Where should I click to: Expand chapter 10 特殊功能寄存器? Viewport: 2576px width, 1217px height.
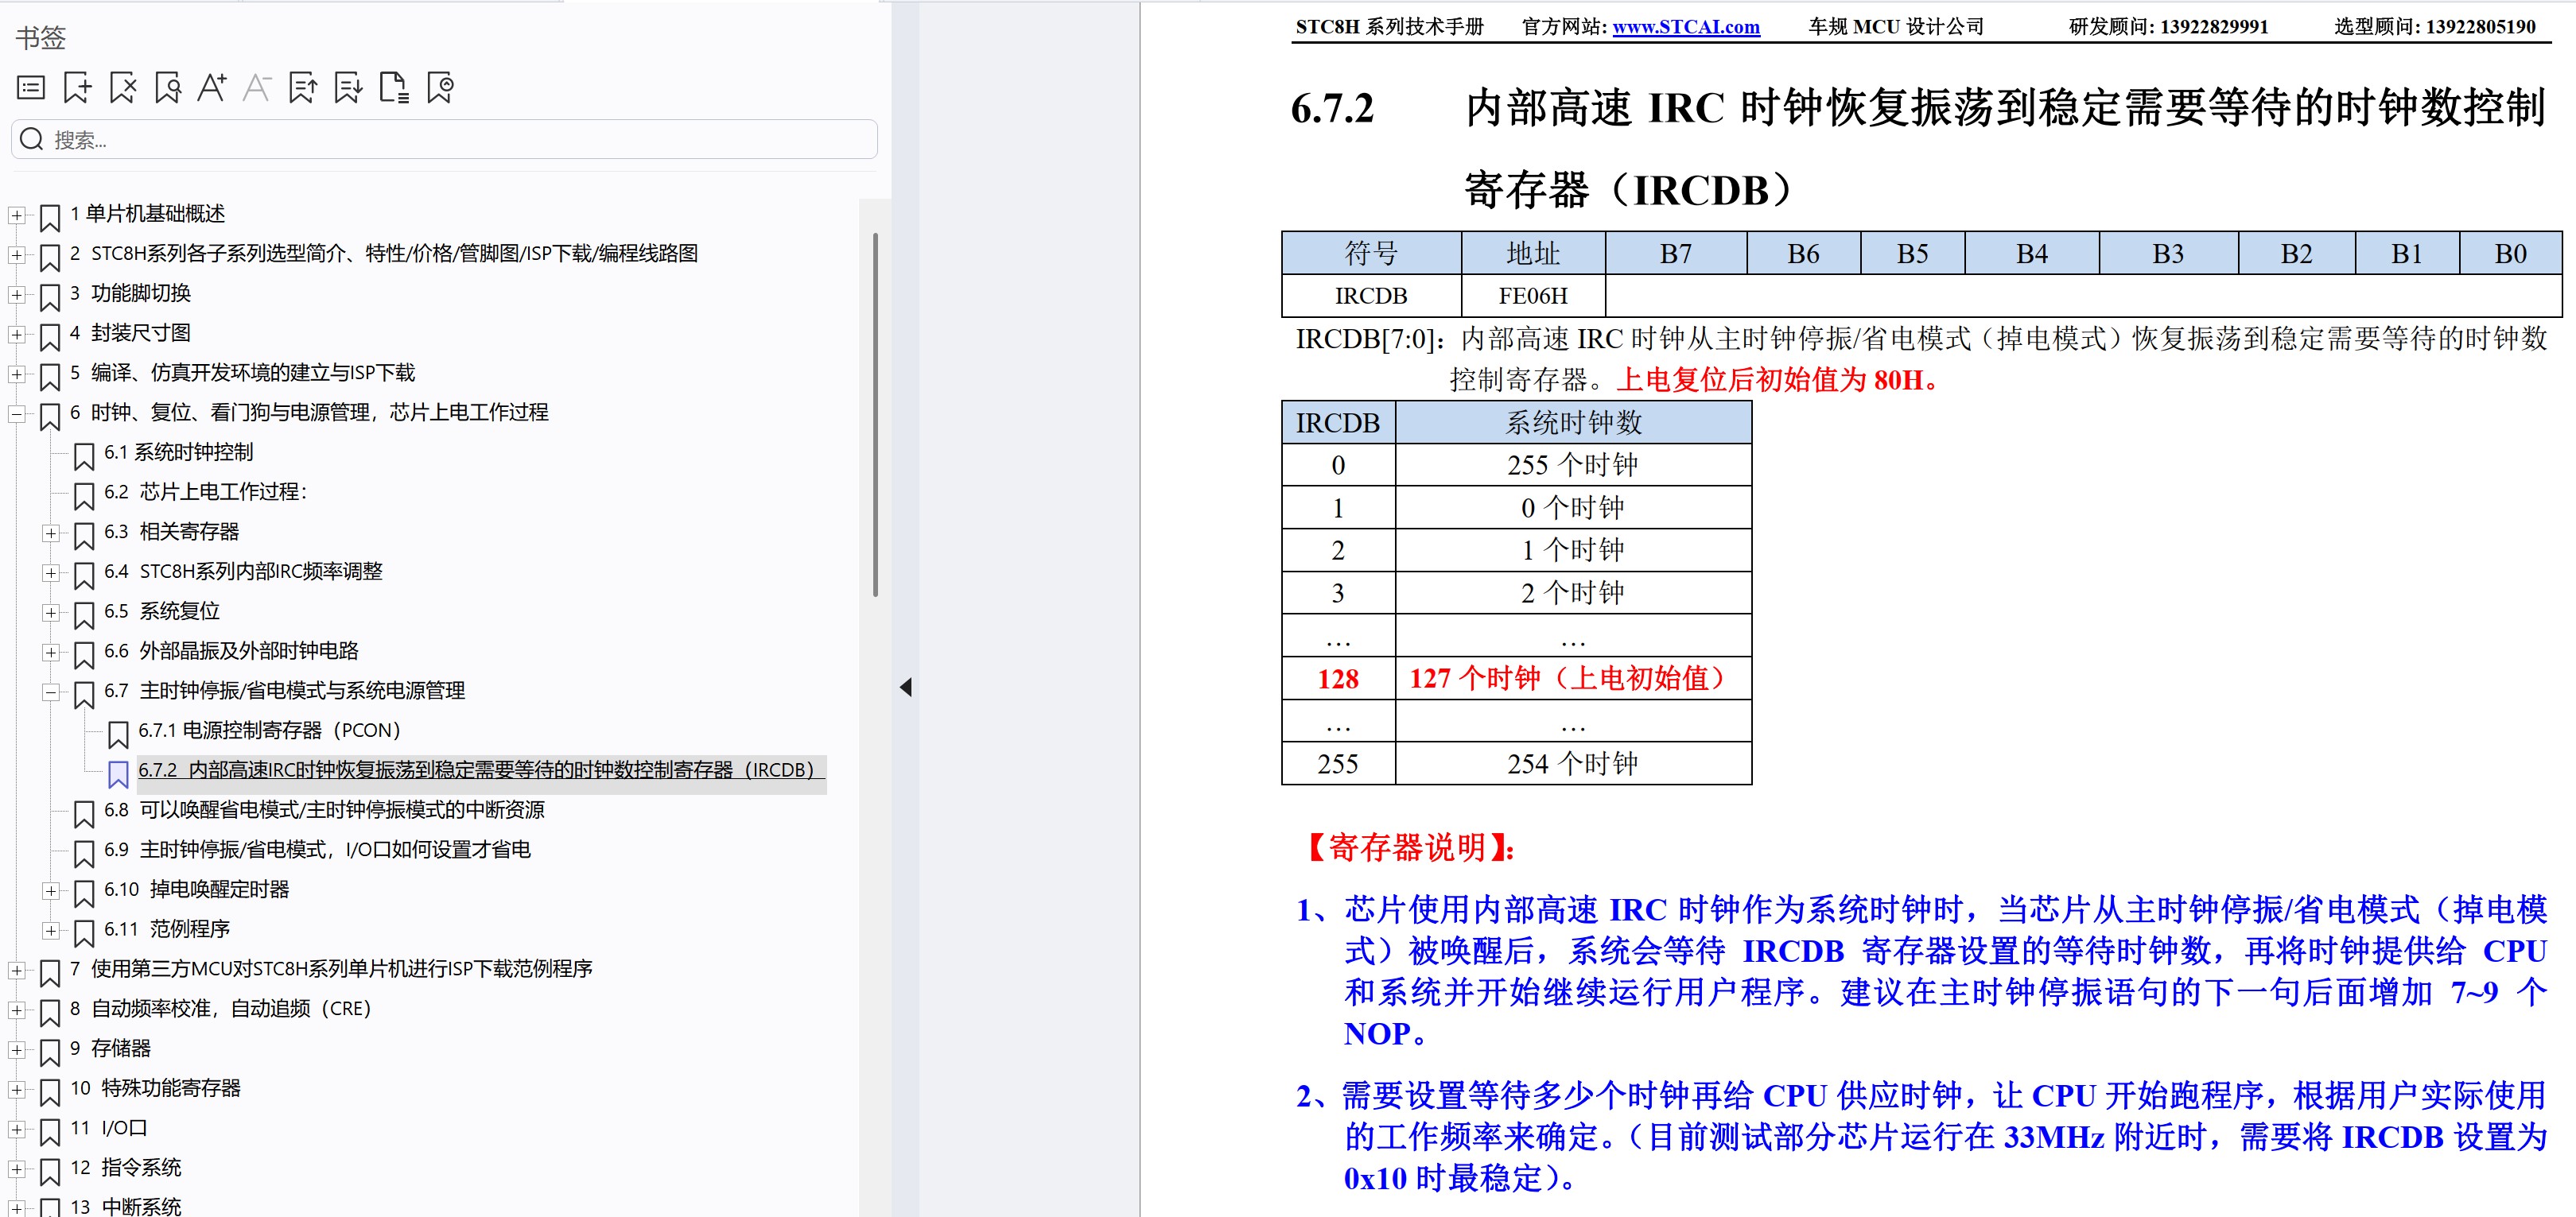[16, 1090]
